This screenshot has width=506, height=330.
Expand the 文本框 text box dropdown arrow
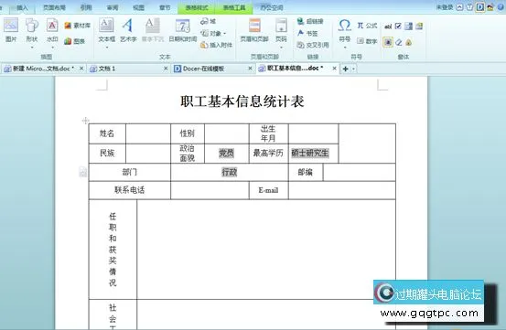[106, 48]
